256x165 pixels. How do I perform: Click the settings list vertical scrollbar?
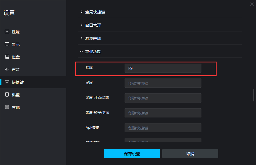click(253, 95)
